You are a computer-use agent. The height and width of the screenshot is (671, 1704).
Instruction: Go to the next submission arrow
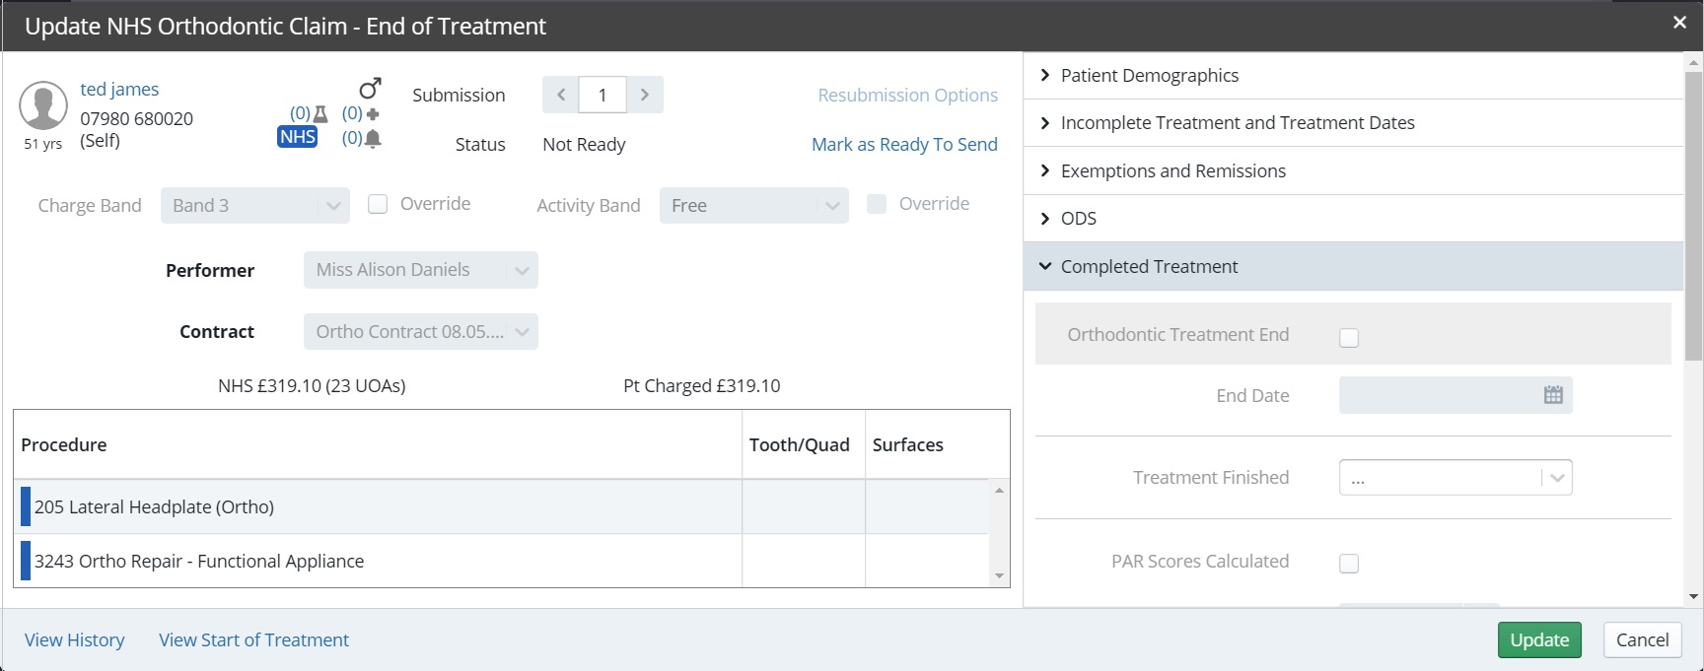(645, 95)
